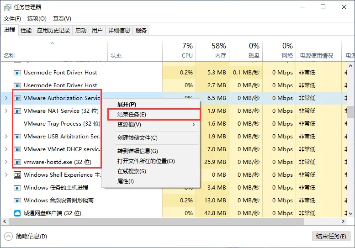Screen dimensions: 355x248
Task: Sort by 状态 column header
Action: (135, 52)
